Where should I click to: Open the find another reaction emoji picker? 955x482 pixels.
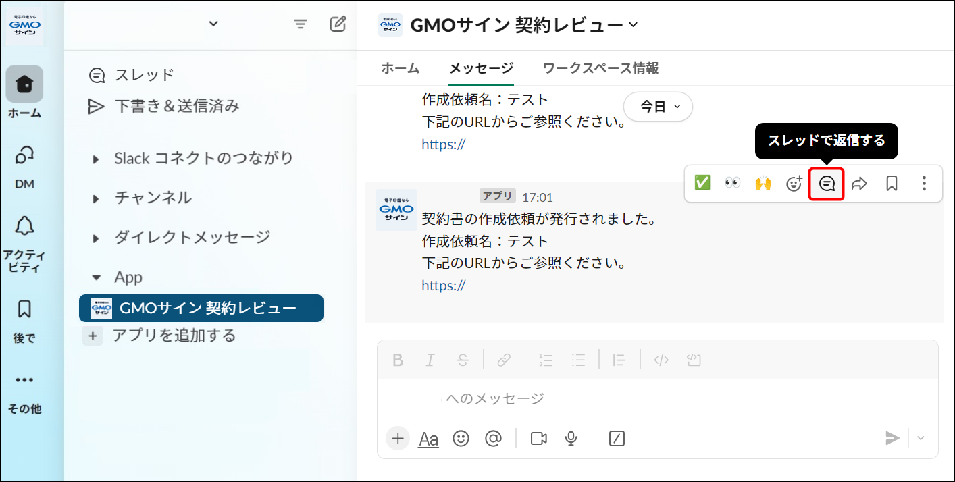tap(794, 182)
